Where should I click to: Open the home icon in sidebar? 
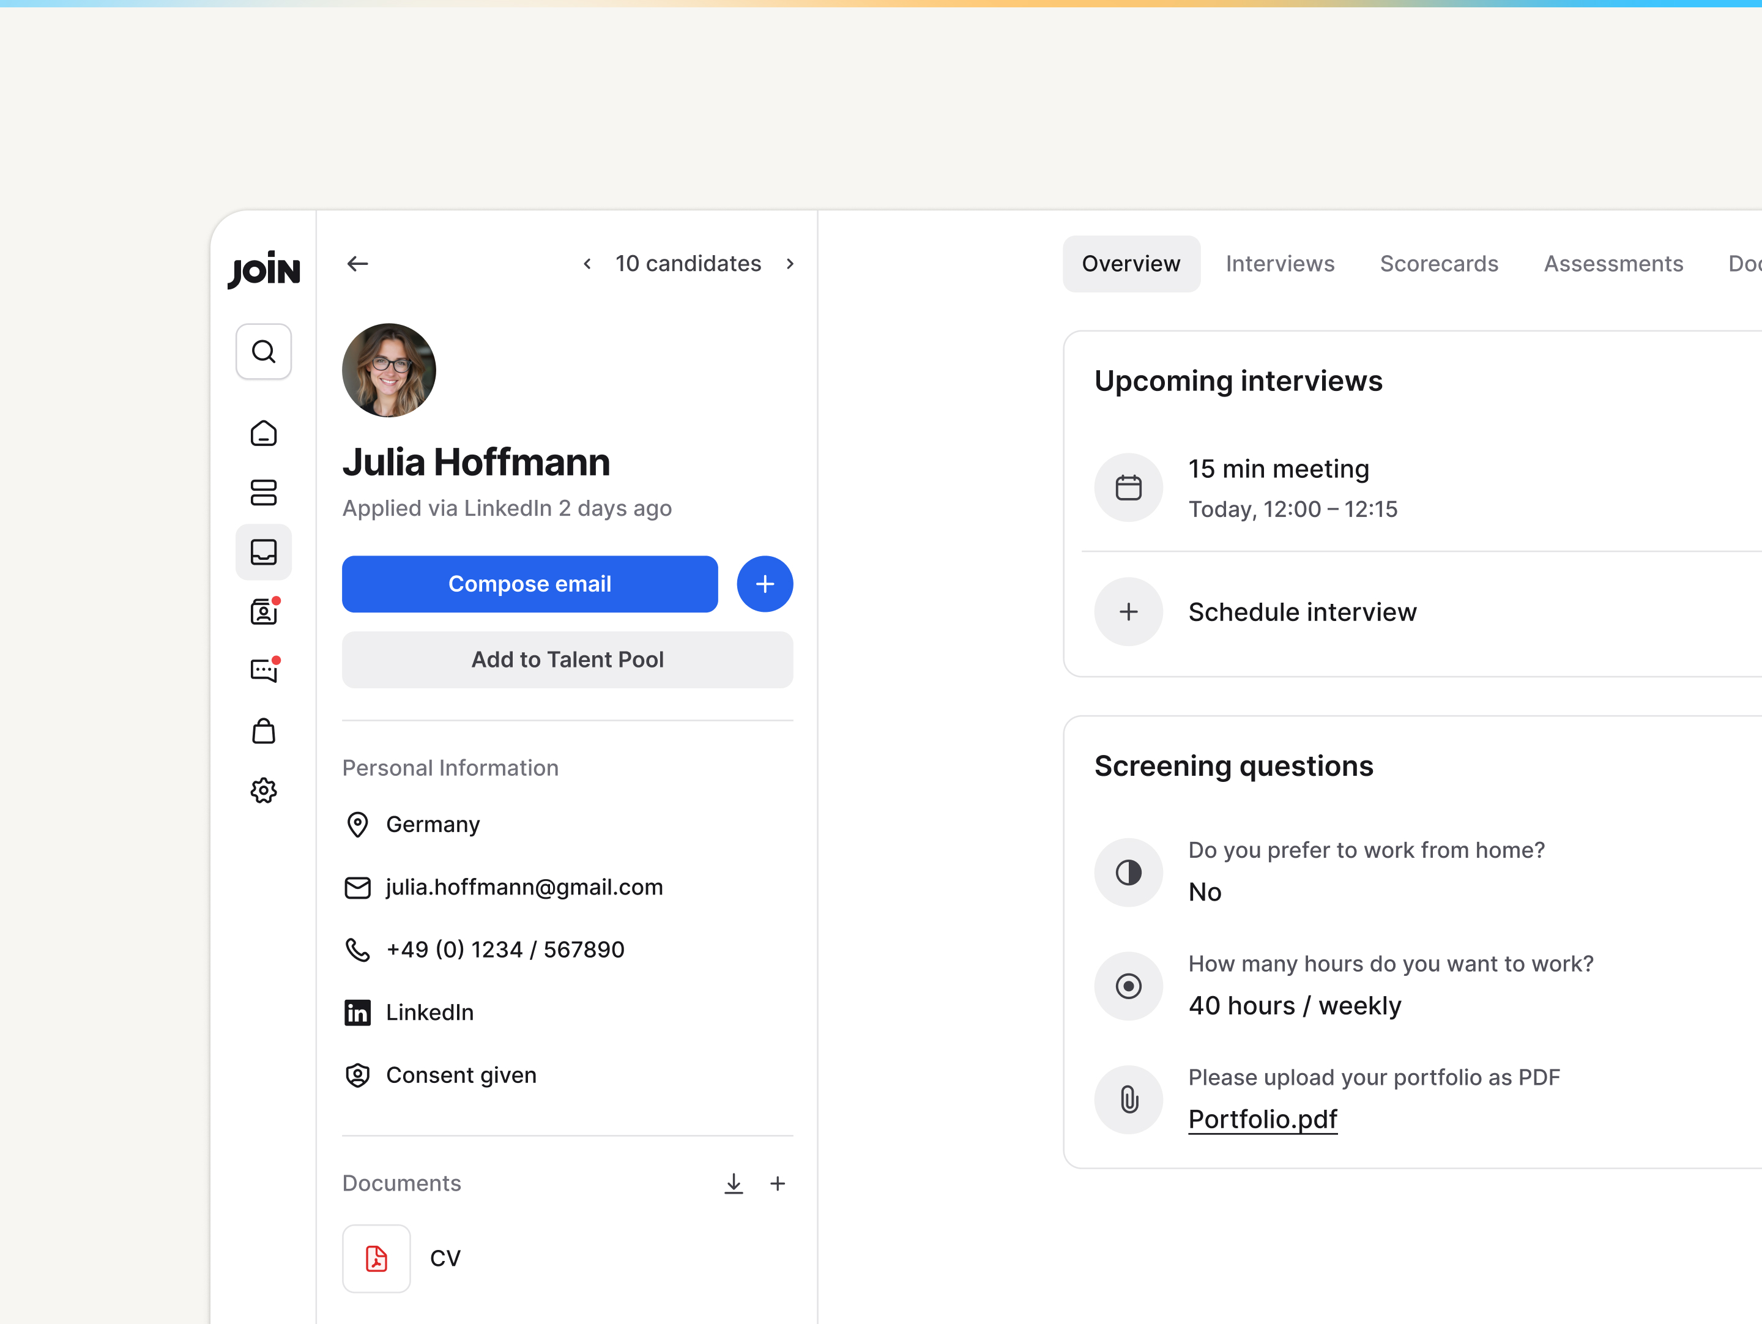click(263, 433)
